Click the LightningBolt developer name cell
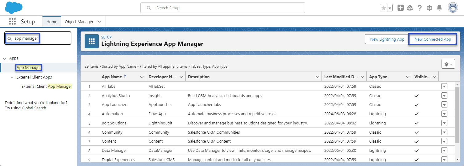This screenshot has height=166, width=464. coord(160,123)
